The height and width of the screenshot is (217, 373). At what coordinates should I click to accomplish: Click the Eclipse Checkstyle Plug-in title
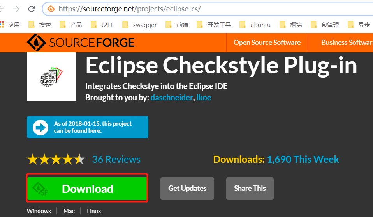point(221,66)
